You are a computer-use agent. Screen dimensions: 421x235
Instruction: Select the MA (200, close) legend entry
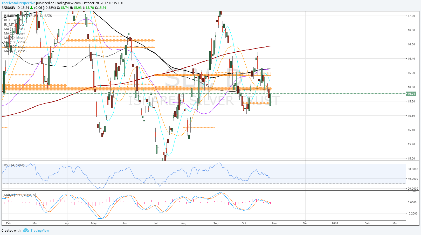pos(15,46)
